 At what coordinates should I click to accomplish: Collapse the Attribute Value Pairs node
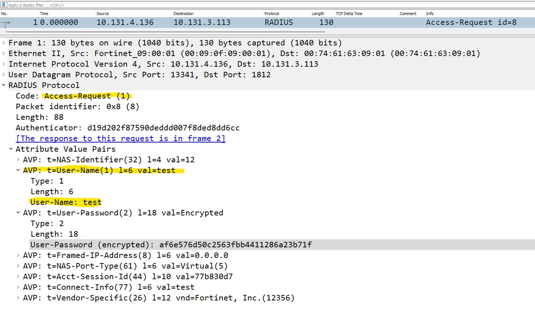(x=11, y=149)
